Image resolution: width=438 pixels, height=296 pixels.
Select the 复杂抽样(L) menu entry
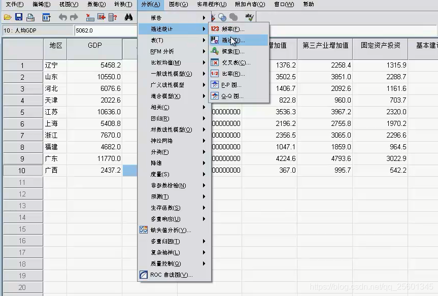pos(175,252)
